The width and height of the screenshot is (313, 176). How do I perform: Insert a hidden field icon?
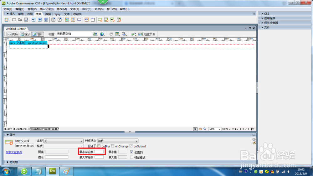[x=20, y=20]
